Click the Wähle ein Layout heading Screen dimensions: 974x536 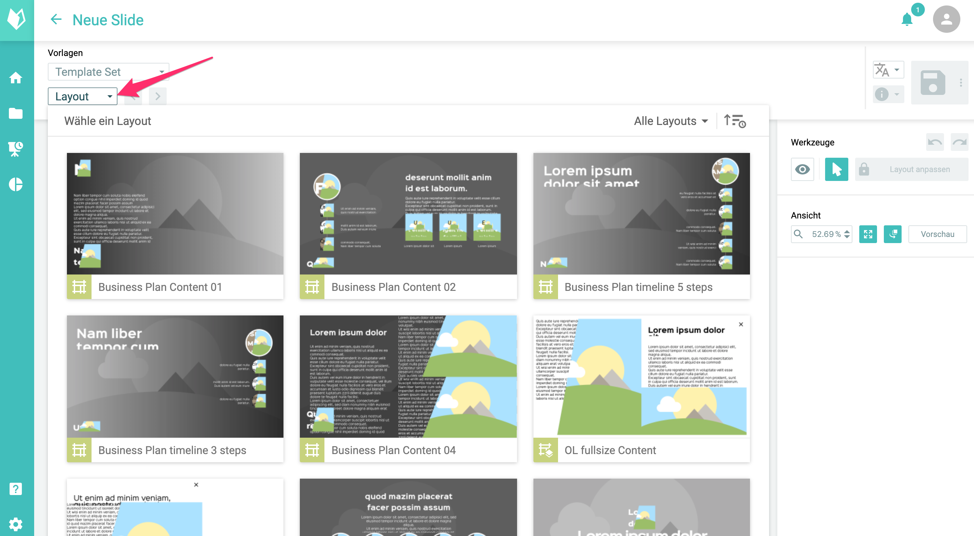[108, 121]
